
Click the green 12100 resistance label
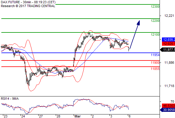(155, 35)
